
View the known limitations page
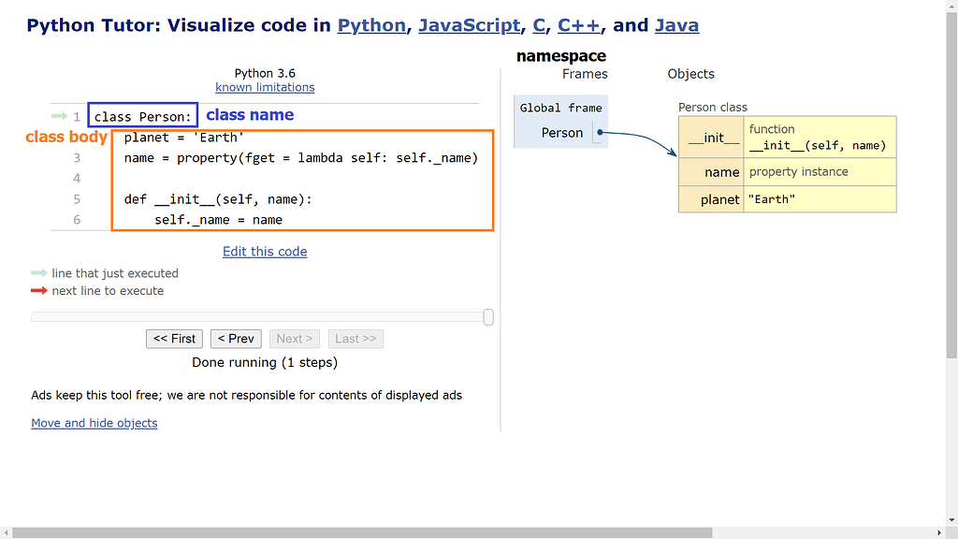point(265,87)
